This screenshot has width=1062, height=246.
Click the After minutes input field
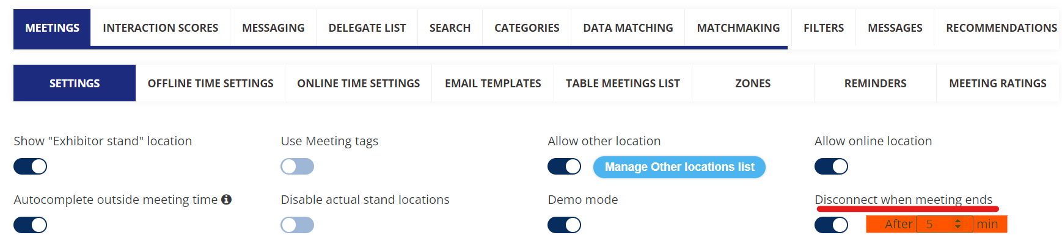[x=935, y=224]
